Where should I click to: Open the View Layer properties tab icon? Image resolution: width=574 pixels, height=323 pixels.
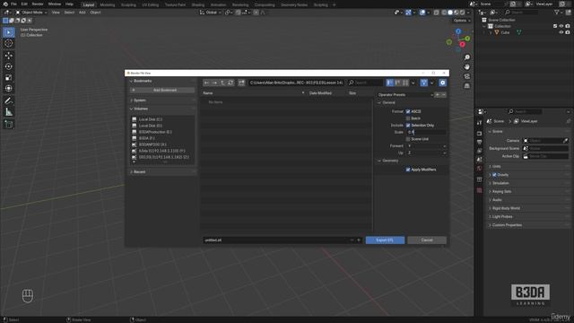coord(480,151)
